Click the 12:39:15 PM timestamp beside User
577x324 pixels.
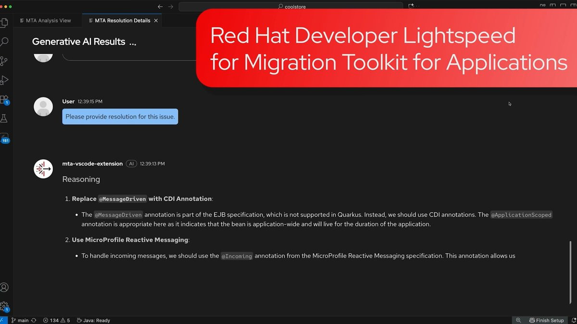click(90, 102)
